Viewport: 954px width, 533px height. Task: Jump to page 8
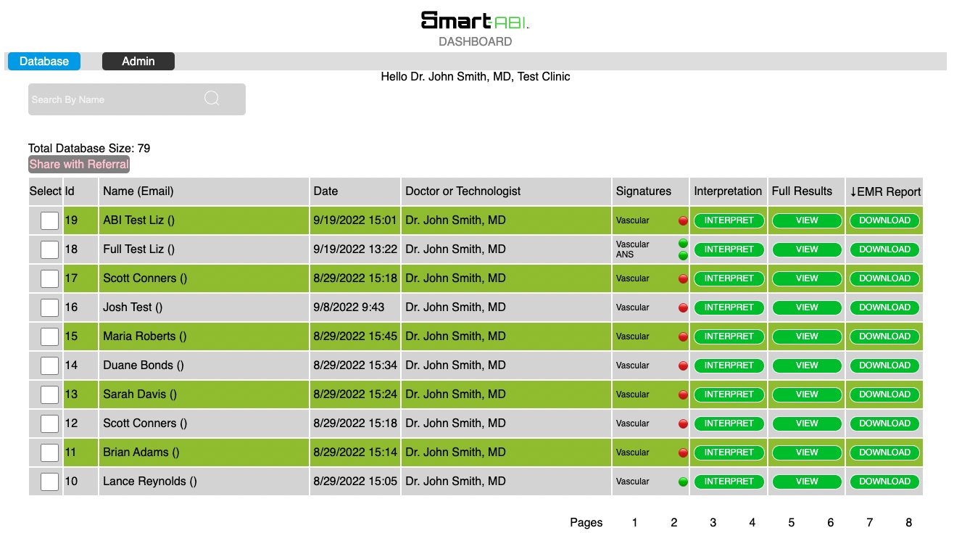(909, 522)
